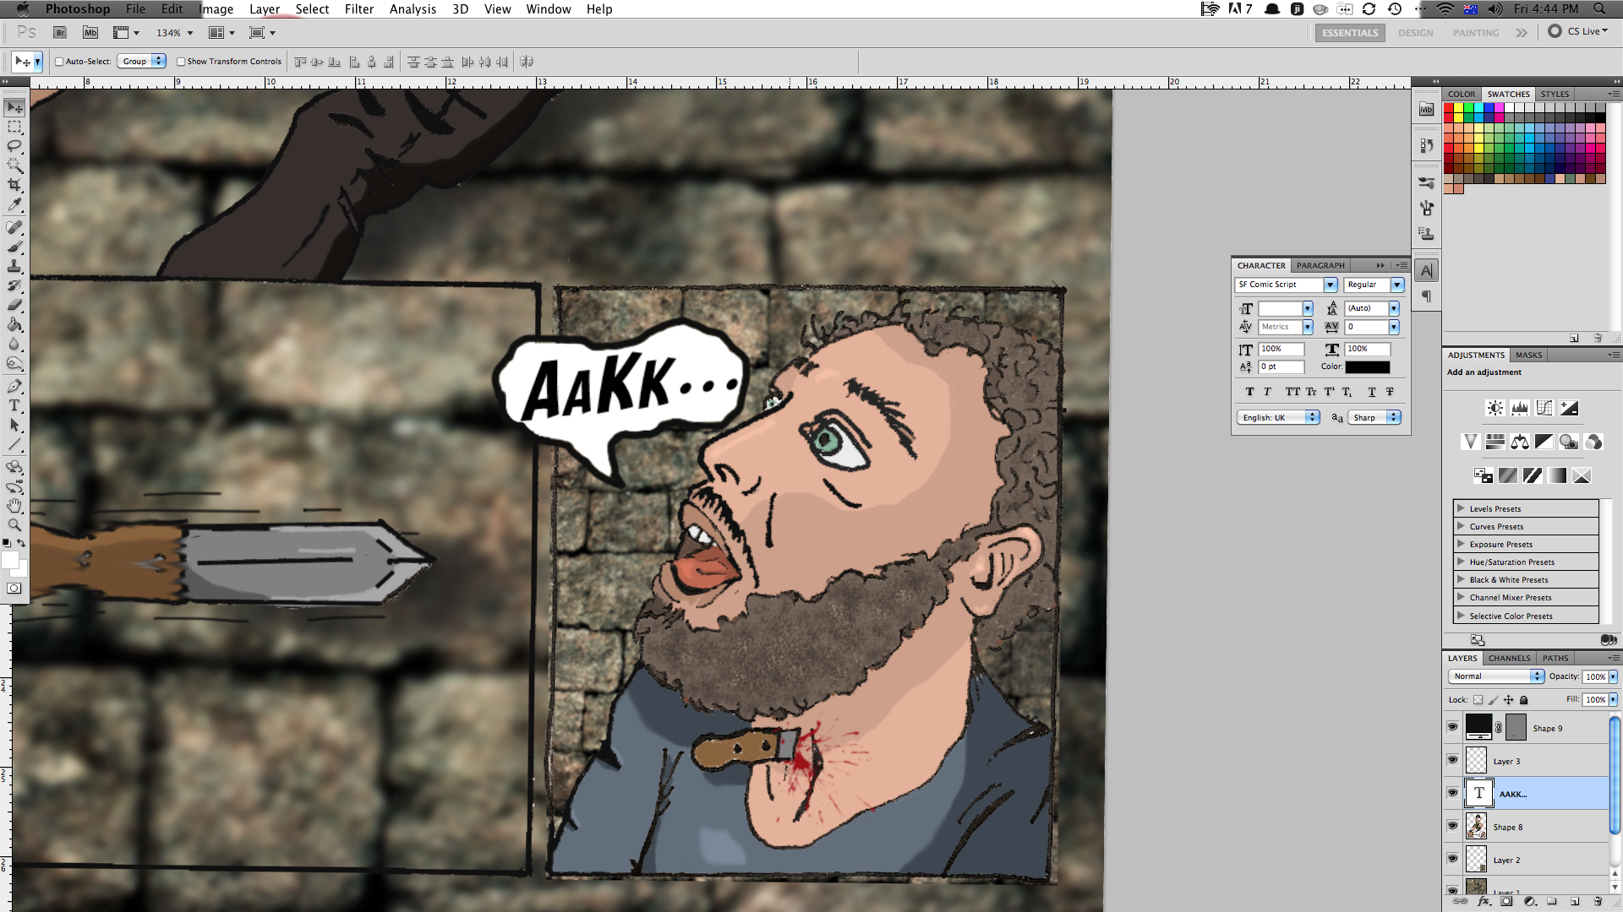This screenshot has height=912, width=1623.
Task: Expand Curves Presets list
Action: tap(1461, 526)
